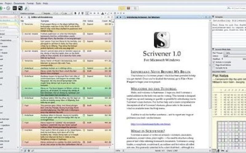This screenshot has width=246, height=153.
Task: Align text right
Action: click(x=94, y=13)
